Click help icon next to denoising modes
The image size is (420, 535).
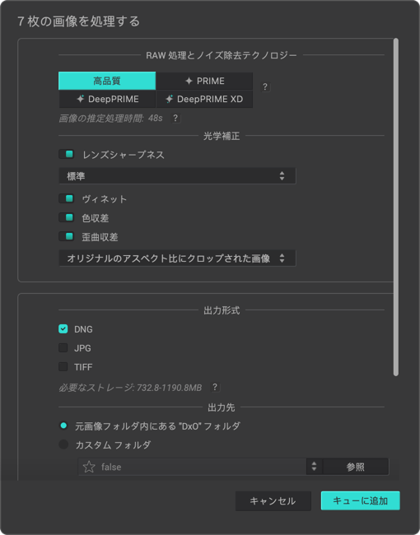265,87
